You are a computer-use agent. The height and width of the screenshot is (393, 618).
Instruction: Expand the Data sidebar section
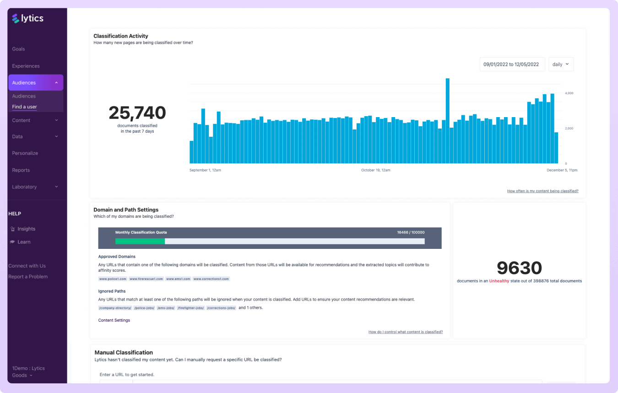click(56, 136)
